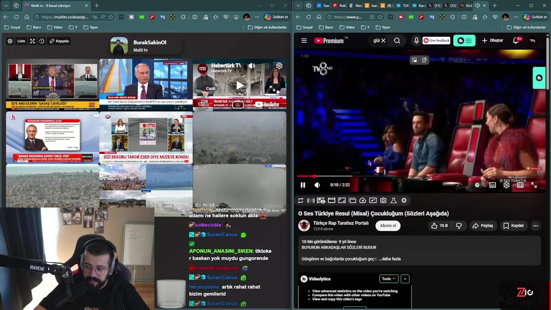Image resolution: width=551 pixels, height=310 pixels.
Task: Take a screenshot with the camera icon
Action: [x=383, y=200]
